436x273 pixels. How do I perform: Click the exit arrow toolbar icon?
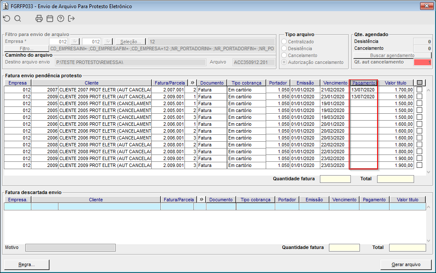click(71, 18)
